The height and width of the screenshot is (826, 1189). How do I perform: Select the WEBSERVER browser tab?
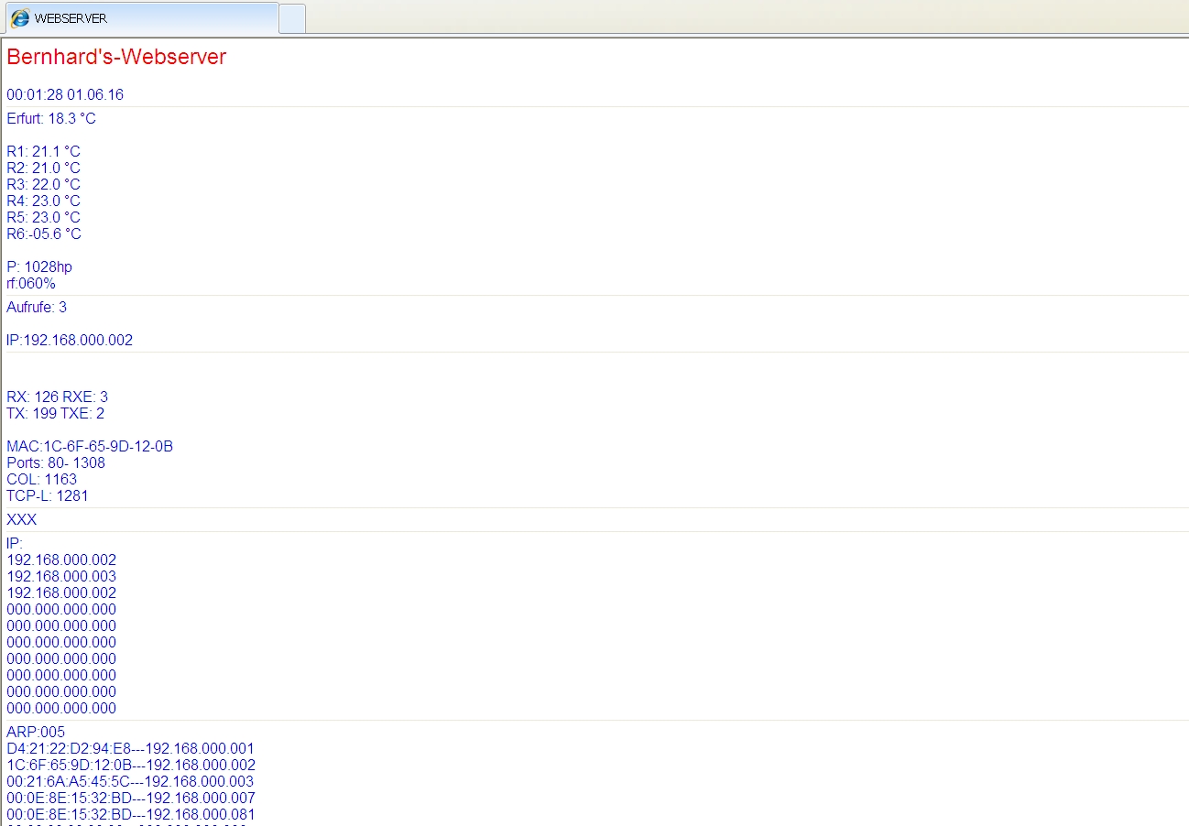141,18
